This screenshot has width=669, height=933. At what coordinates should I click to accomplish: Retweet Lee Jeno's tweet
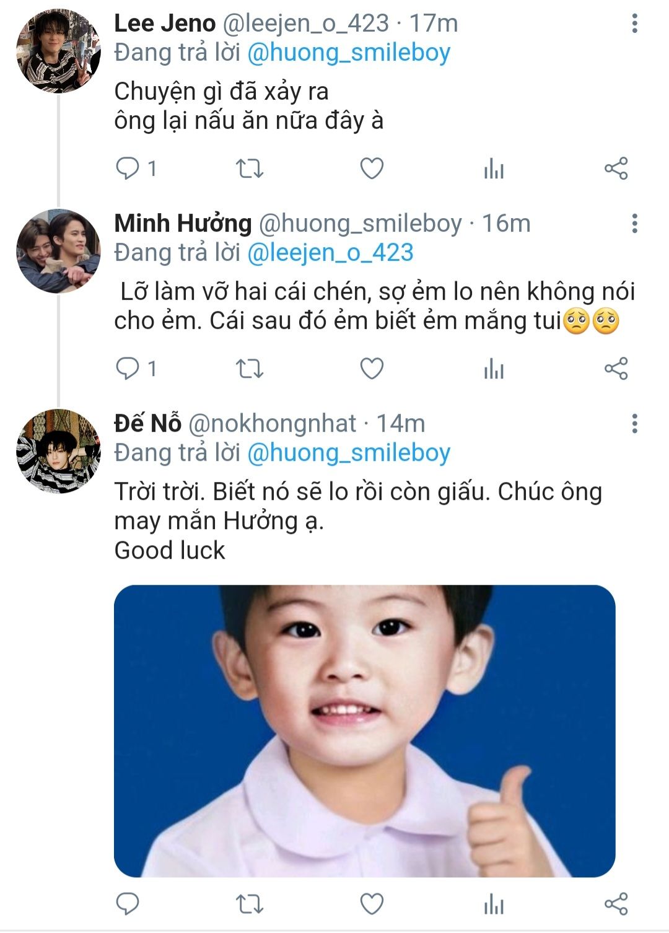pyautogui.click(x=250, y=169)
